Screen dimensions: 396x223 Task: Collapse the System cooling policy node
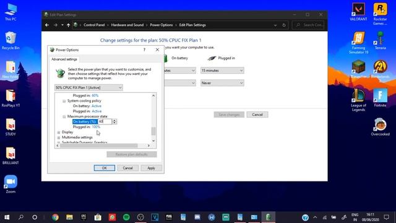pos(64,101)
